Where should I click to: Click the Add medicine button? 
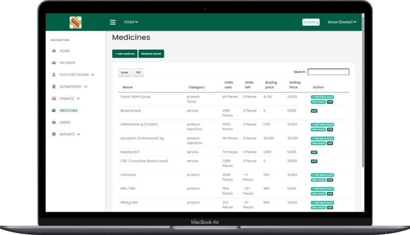[124, 54]
